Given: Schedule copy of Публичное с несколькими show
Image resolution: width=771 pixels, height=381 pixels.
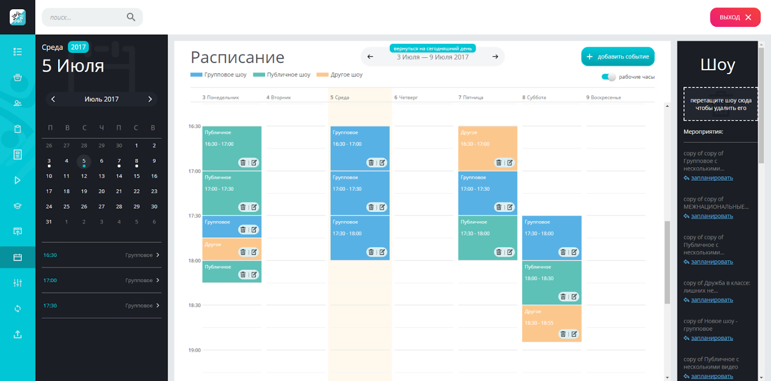Looking at the screenshot, I should (x=712, y=262).
